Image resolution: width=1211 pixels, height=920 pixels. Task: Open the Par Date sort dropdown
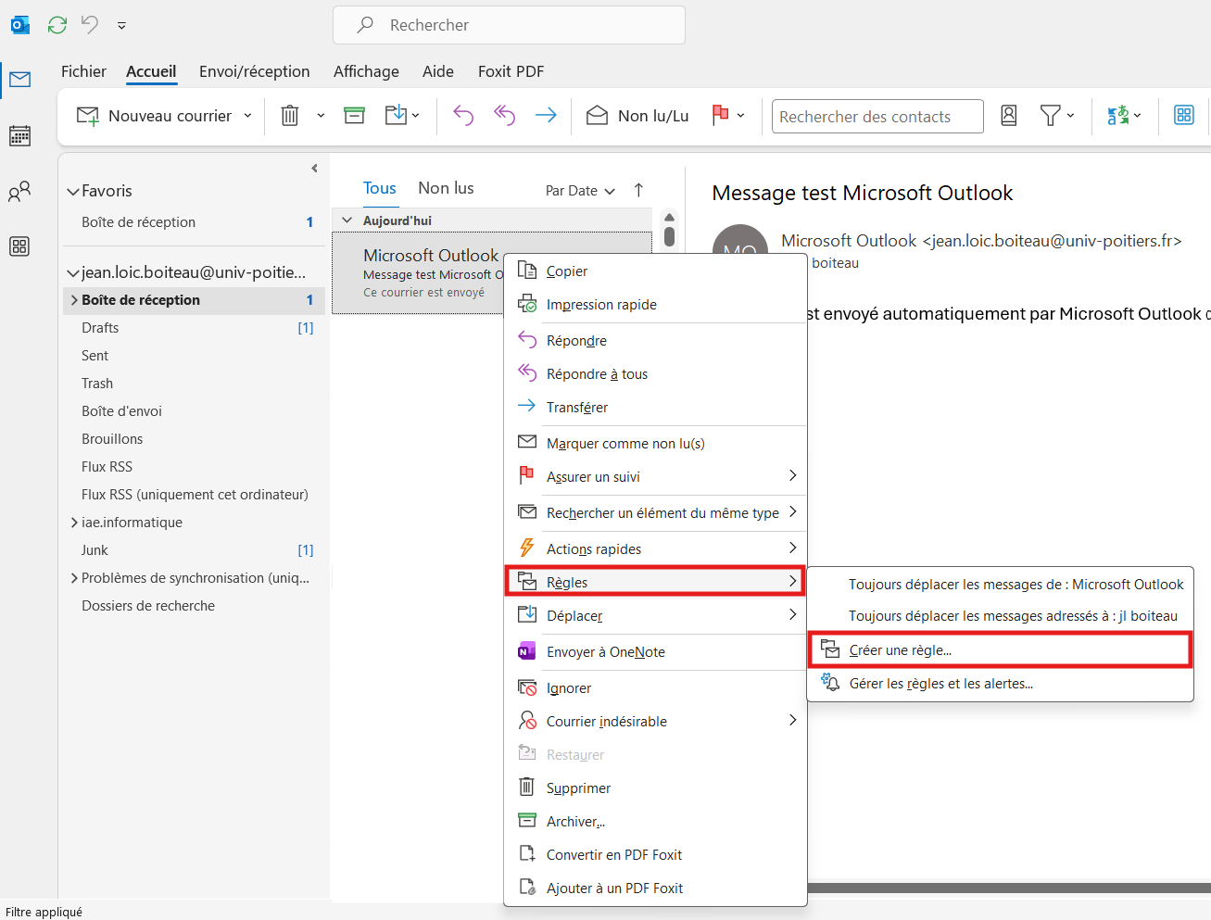[x=580, y=191]
